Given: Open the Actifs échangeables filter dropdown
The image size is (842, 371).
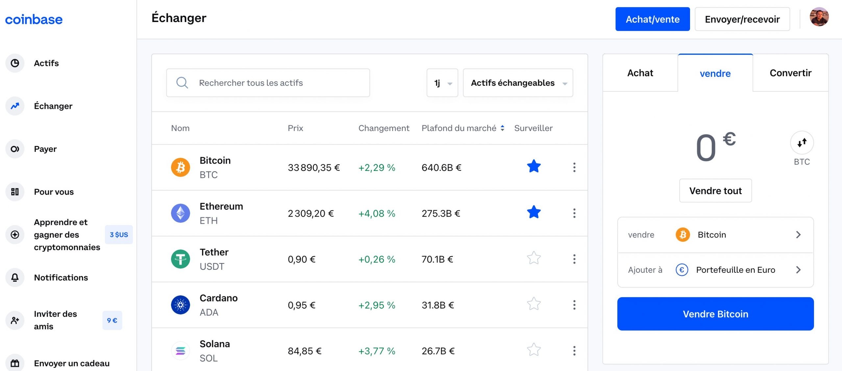Looking at the screenshot, I should 518,83.
